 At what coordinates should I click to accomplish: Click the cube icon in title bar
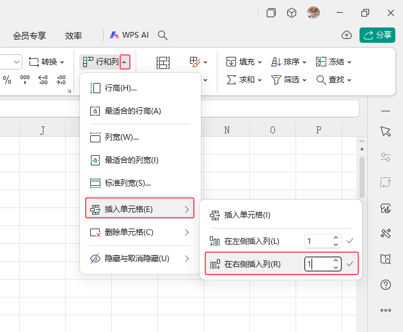(x=292, y=13)
